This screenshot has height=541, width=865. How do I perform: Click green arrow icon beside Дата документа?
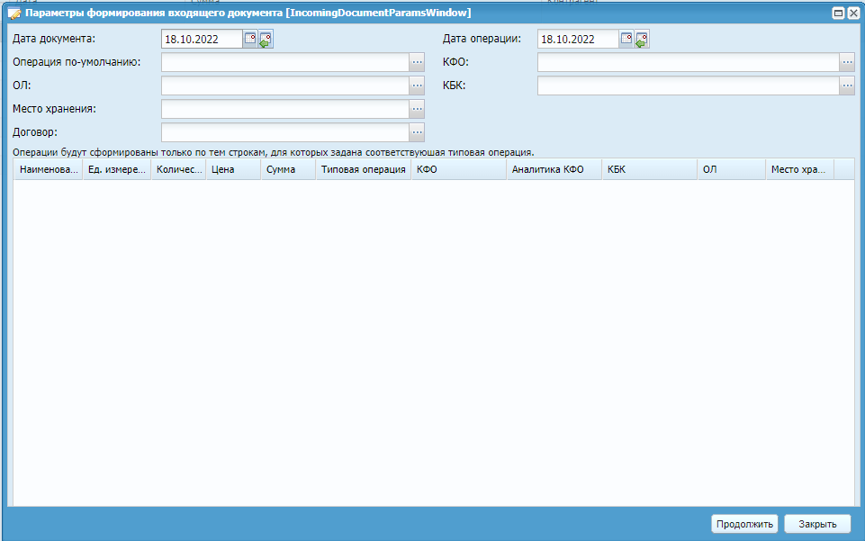point(266,39)
